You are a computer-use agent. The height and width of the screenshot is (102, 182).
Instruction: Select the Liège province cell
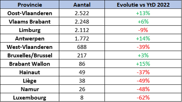point(30,81)
